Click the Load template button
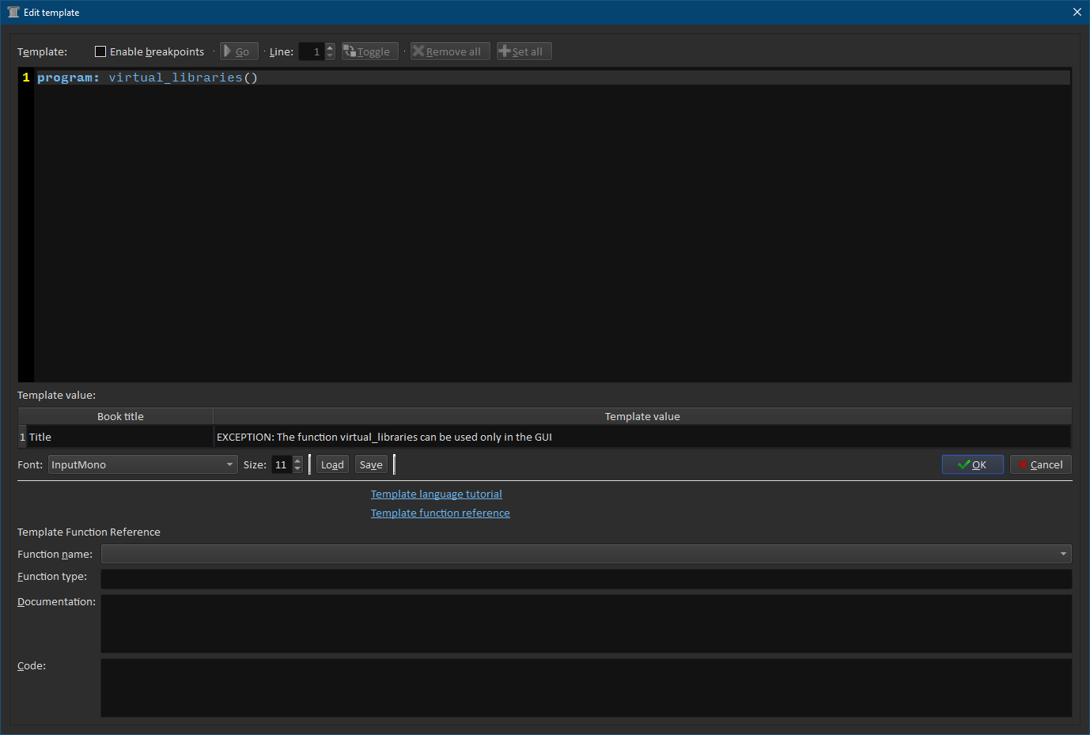The height and width of the screenshot is (735, 1090). coord(332,464)
